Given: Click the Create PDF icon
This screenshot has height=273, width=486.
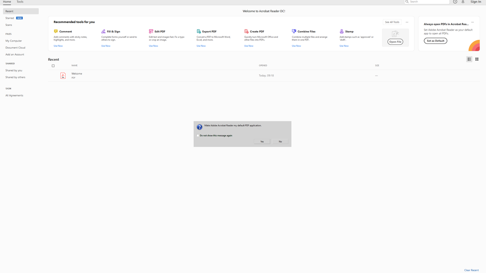Looking at the screenshot, I should [x=247, y=31].
